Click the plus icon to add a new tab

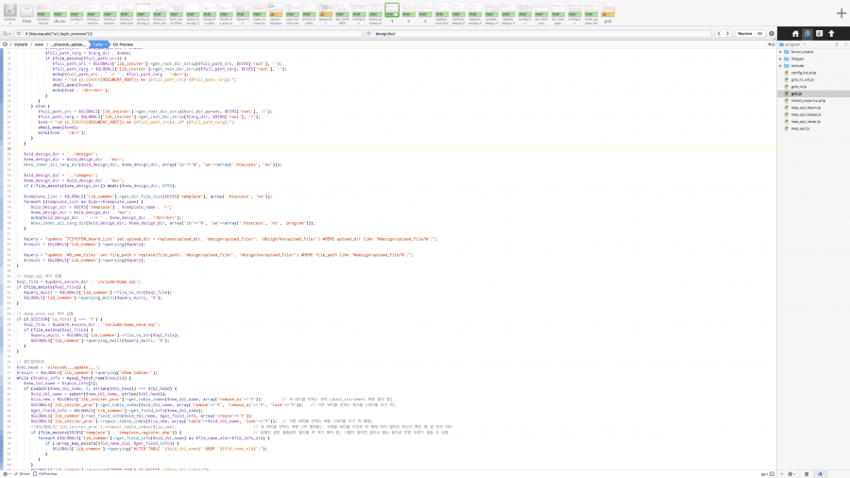(x=841, y=13)
